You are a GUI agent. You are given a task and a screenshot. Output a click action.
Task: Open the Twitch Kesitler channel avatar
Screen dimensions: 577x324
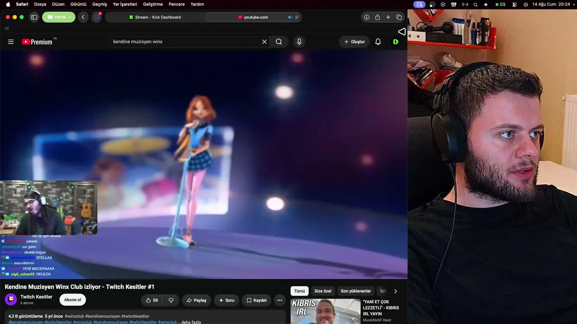tap(11, 299)
